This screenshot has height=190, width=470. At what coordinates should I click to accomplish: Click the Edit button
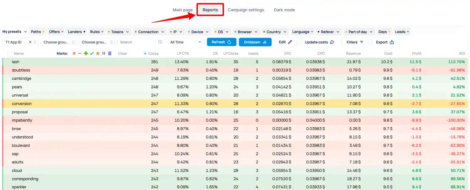pyautogui.click(x=285, y=42)
